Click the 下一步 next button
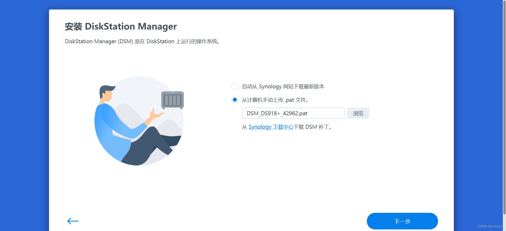Viewport: 506px width, 231px height. pos(402,221)
